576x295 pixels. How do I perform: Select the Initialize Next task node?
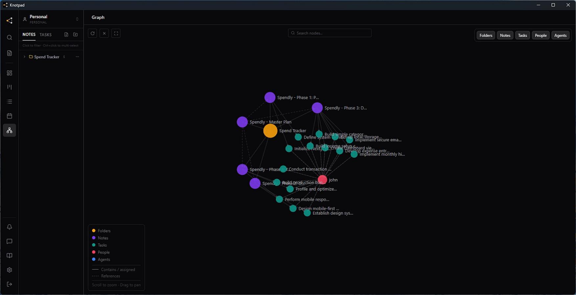289,149
